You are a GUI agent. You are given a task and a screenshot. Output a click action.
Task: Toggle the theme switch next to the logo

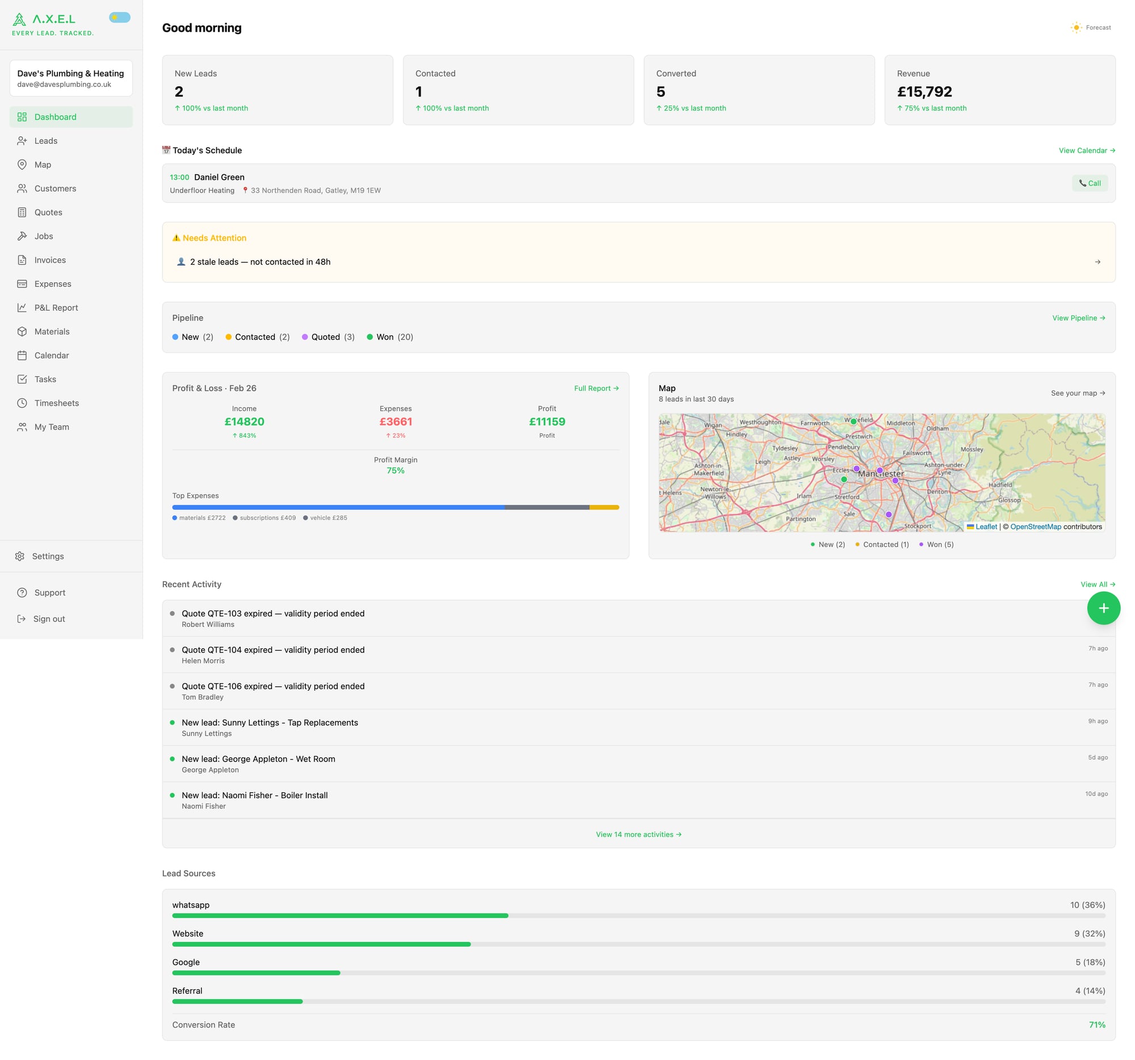(x=119, y=17)
